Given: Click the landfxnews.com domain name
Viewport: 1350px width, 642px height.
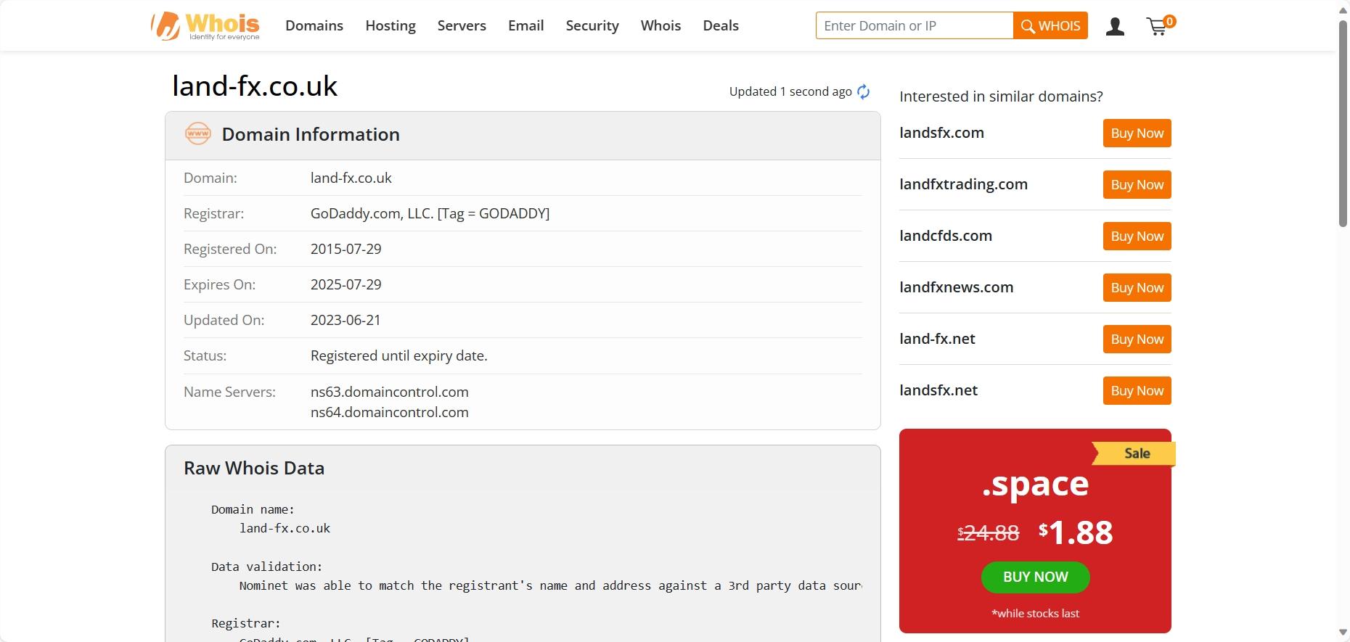Looking at the screenshot, I should point(957,287).
